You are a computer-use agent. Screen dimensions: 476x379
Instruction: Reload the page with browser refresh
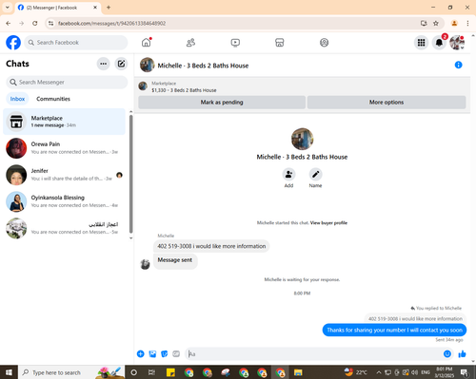(x=35, y=23)
